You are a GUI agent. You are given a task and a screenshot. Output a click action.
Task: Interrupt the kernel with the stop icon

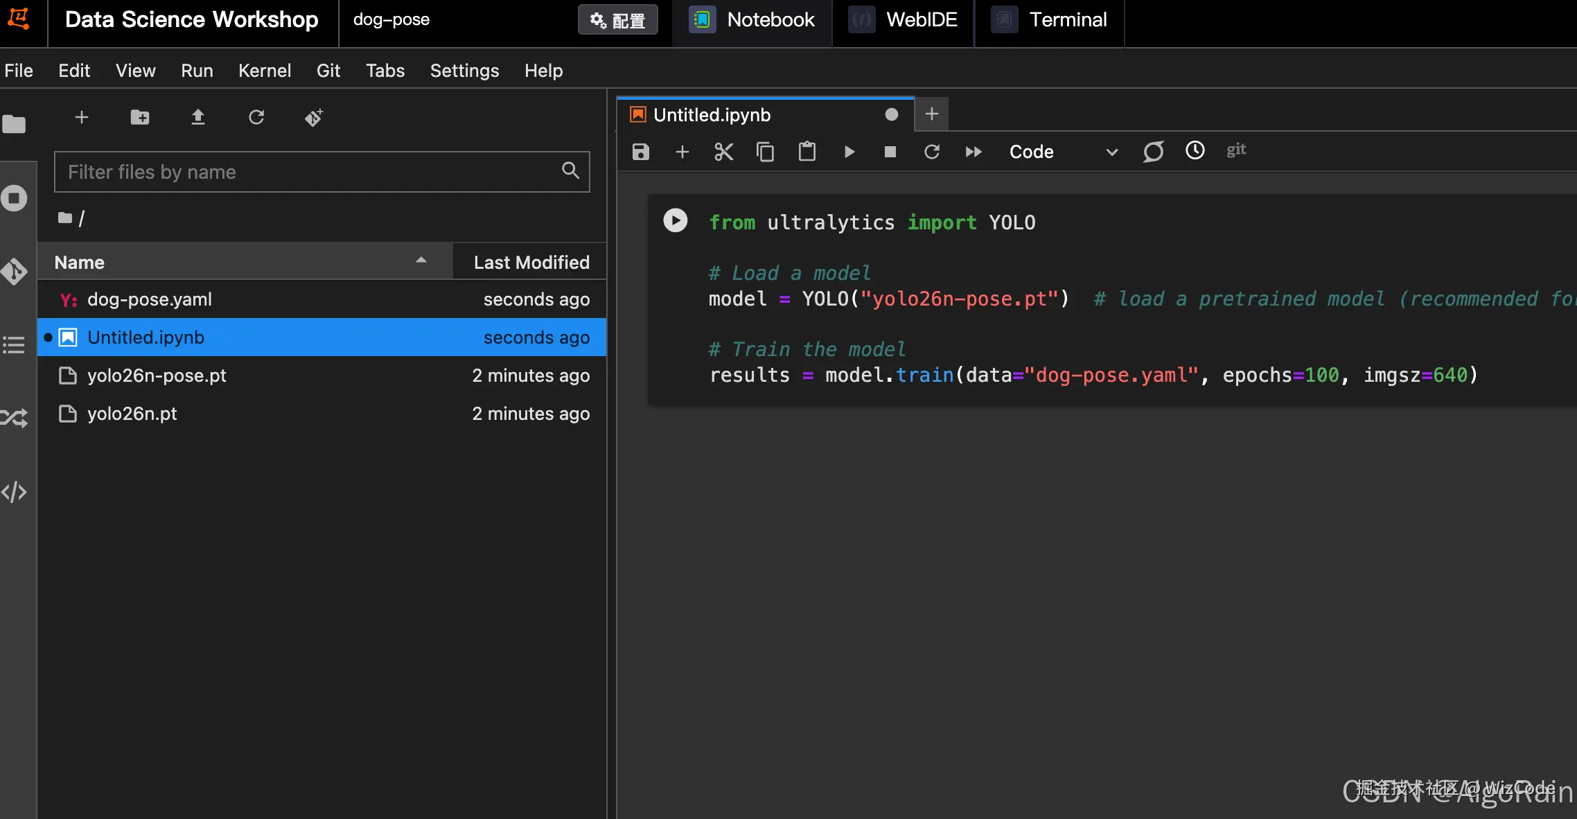(890, 152)
